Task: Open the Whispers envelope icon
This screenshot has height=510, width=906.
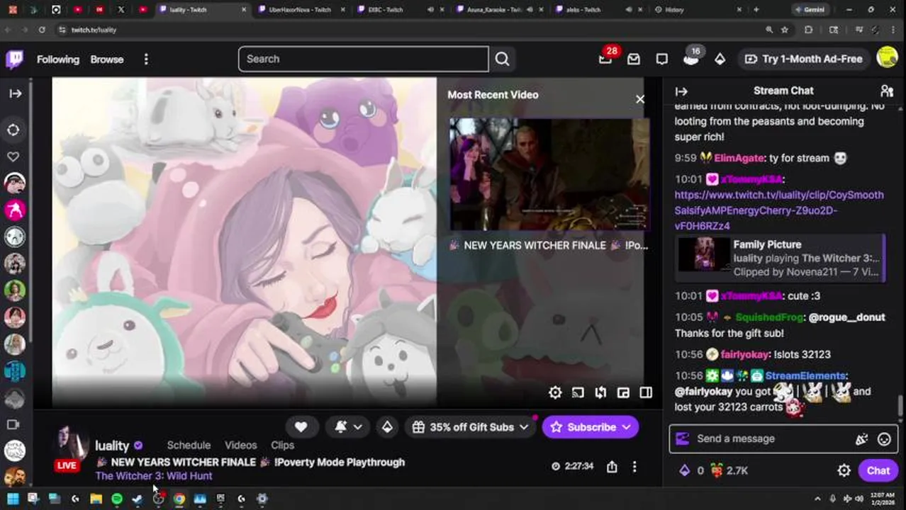Action: point(634,59)
